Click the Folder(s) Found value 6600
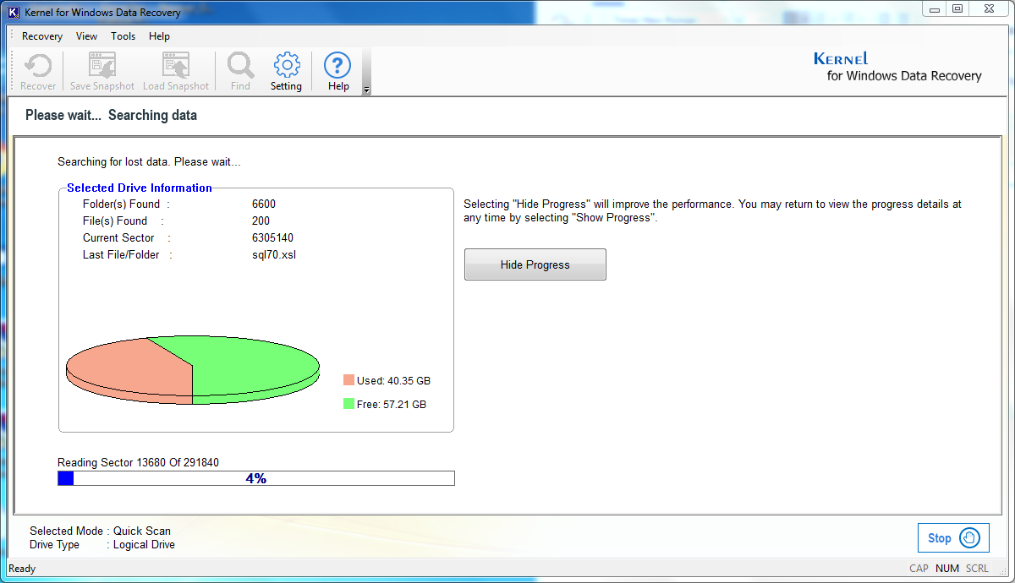The width and height of the screenshot is (1015, 583). click(264, 204)
